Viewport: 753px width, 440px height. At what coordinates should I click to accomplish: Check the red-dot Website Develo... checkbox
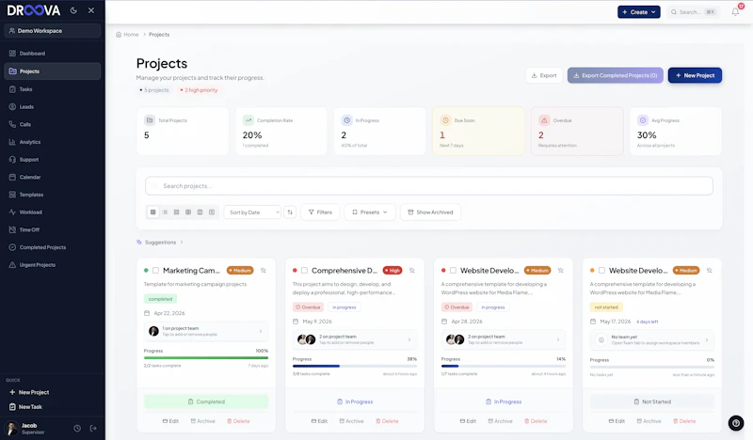click(x=453, y=271)
